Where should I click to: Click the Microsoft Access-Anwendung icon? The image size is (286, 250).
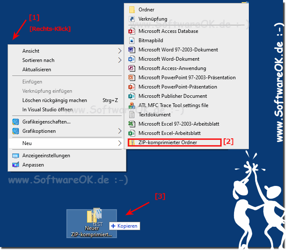click(x=132, y=68)
